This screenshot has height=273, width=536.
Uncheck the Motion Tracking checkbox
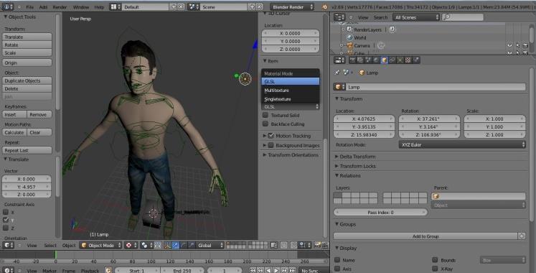point(271,136)
